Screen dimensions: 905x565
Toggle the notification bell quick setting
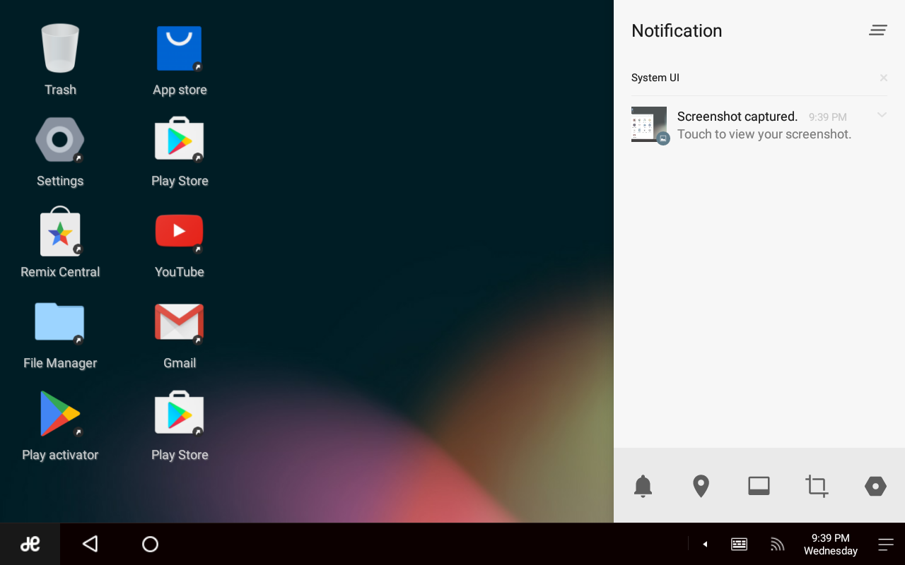[643, 486]
